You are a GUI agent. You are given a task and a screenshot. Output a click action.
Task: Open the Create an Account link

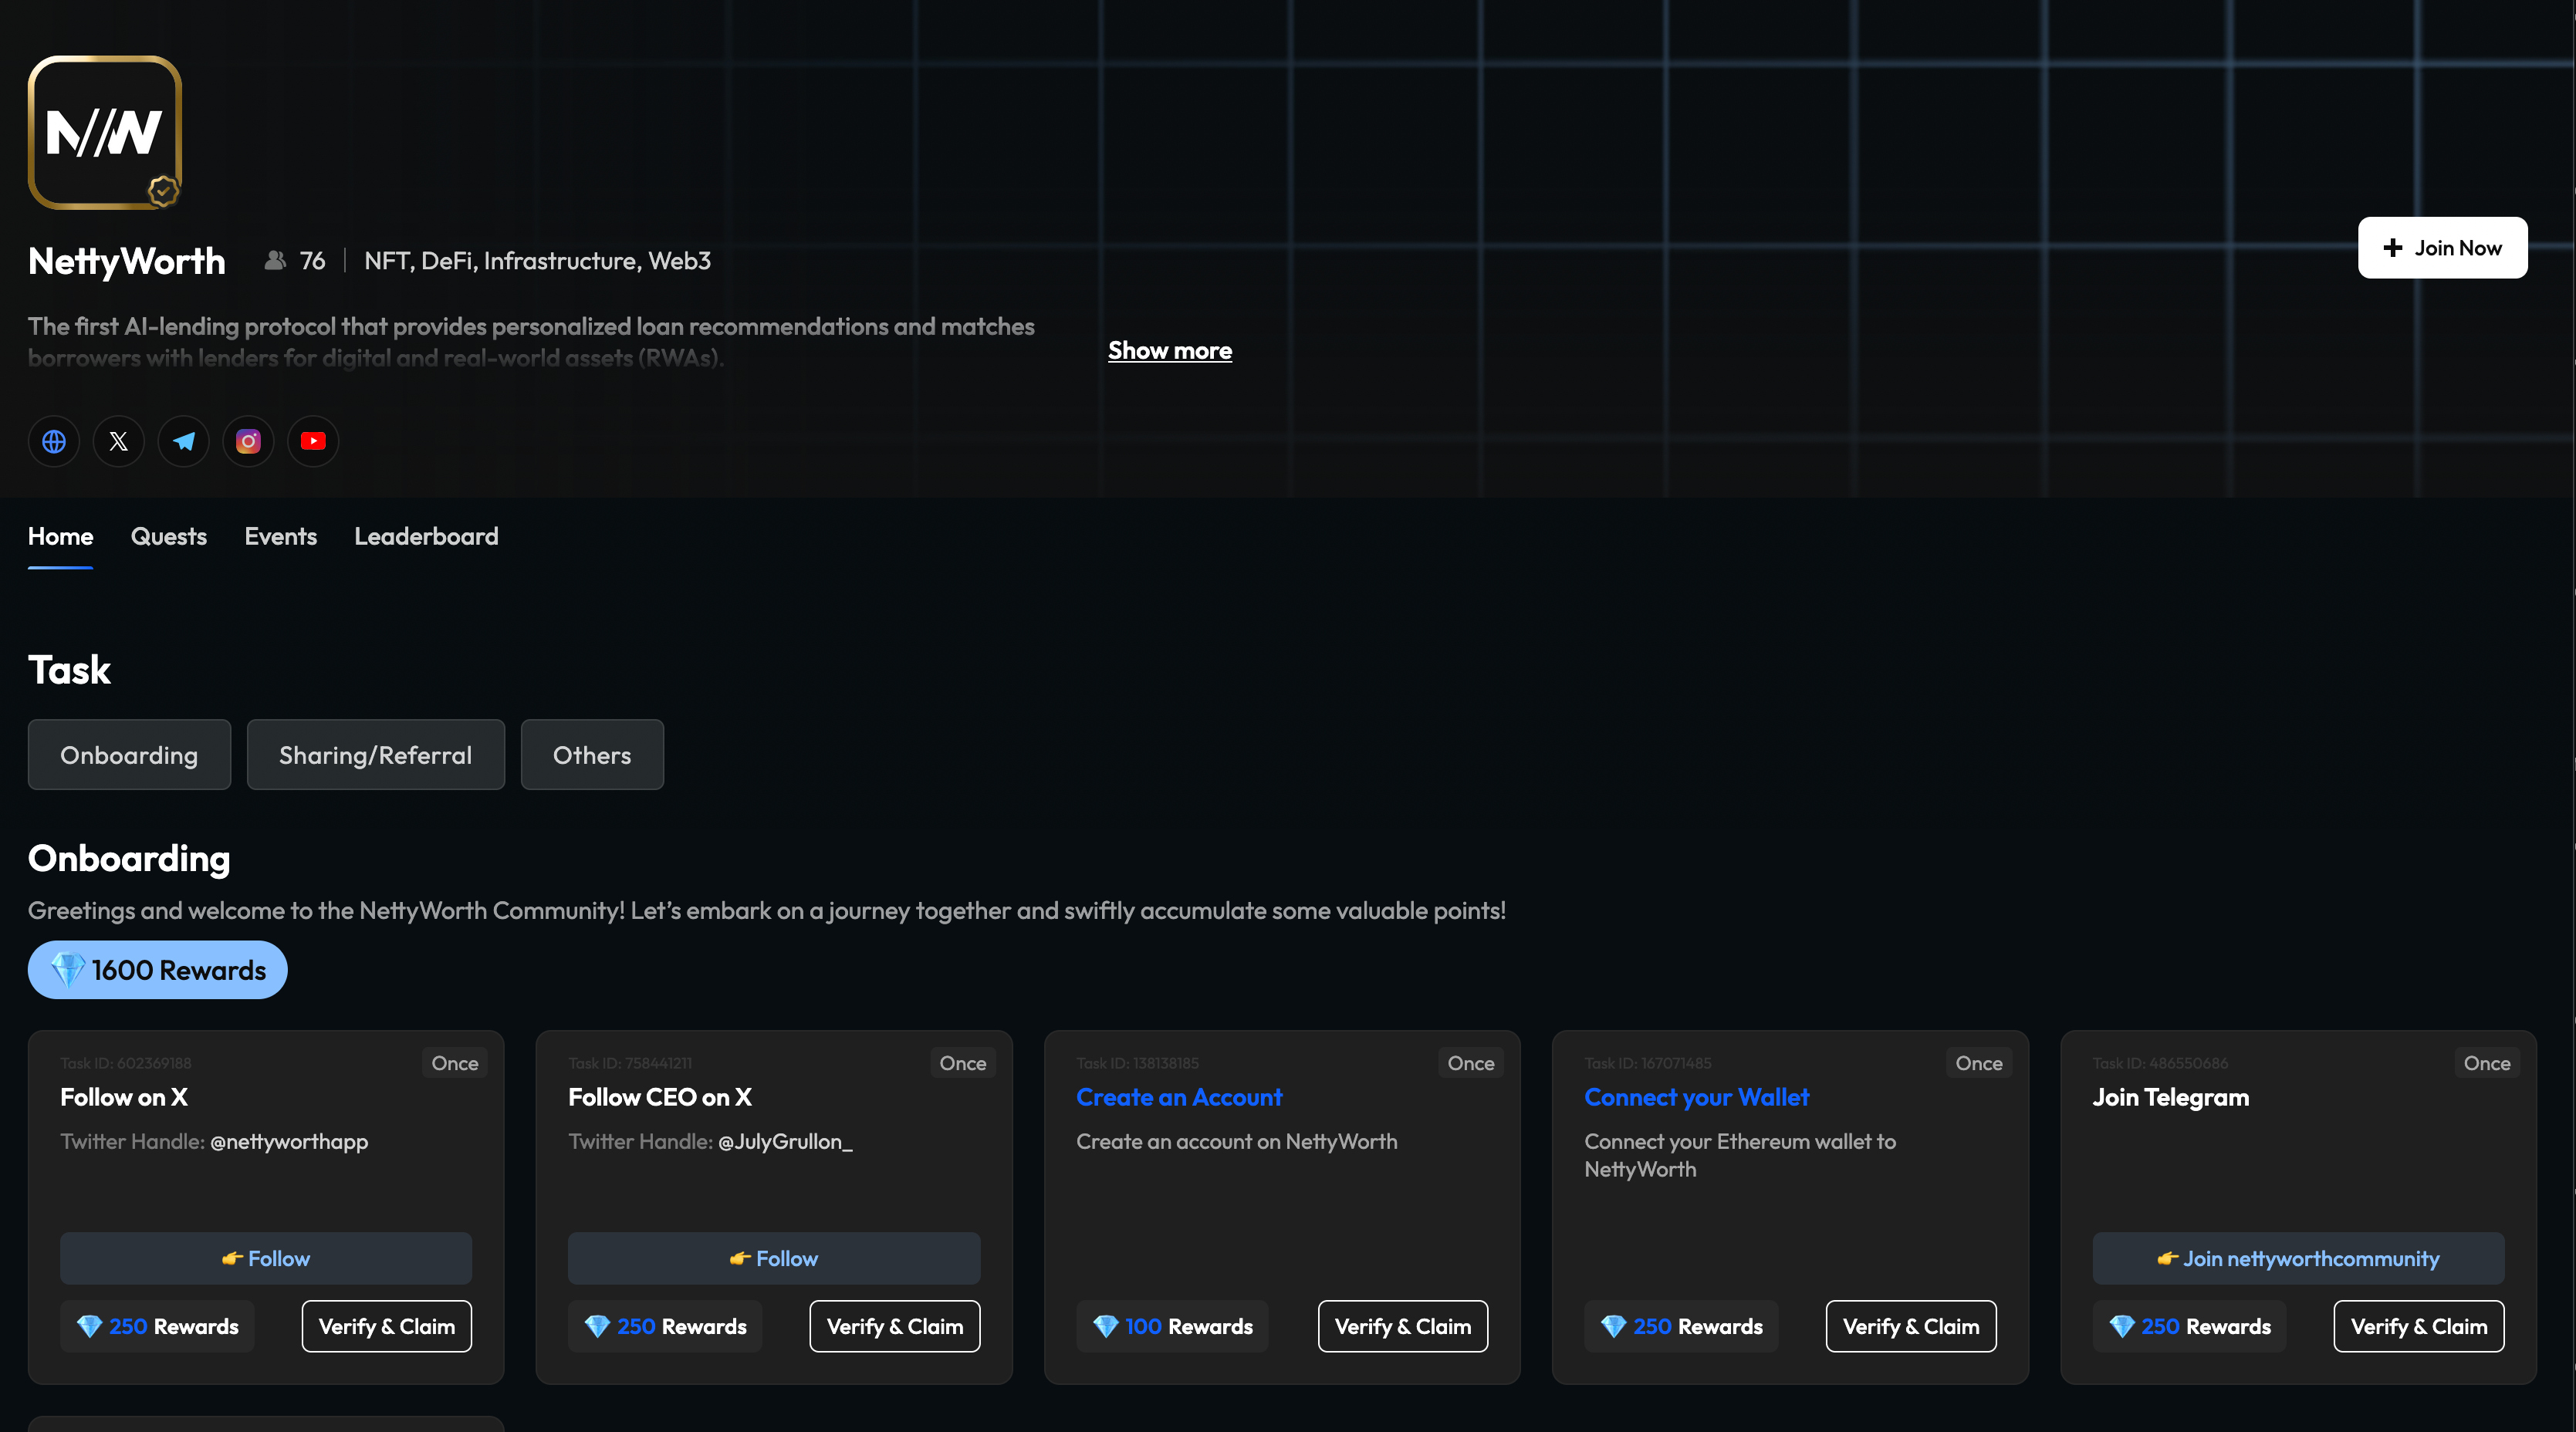1179,1097
